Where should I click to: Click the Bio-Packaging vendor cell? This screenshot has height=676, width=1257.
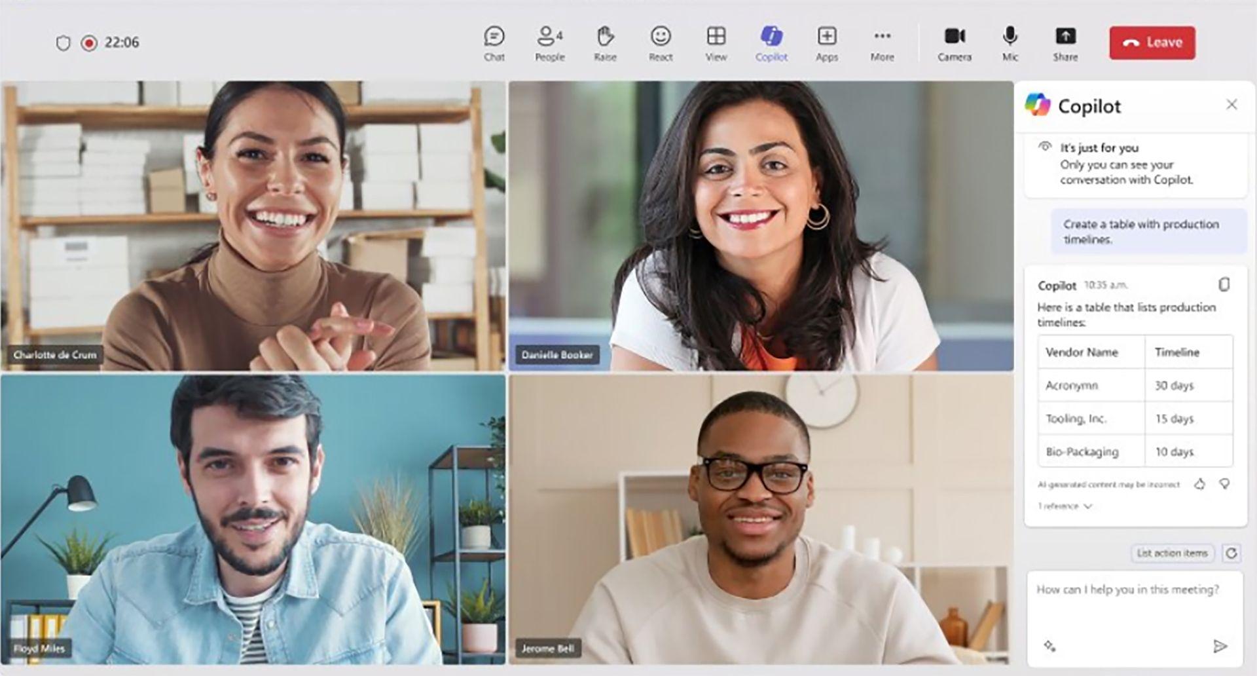pyautogui.click(x=1091, y=451)
